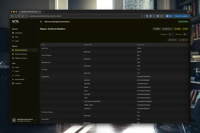Screen dimensions: 200x133
Task: Download report as CSV
Action: pyautogui.click(x=185, y=29)
